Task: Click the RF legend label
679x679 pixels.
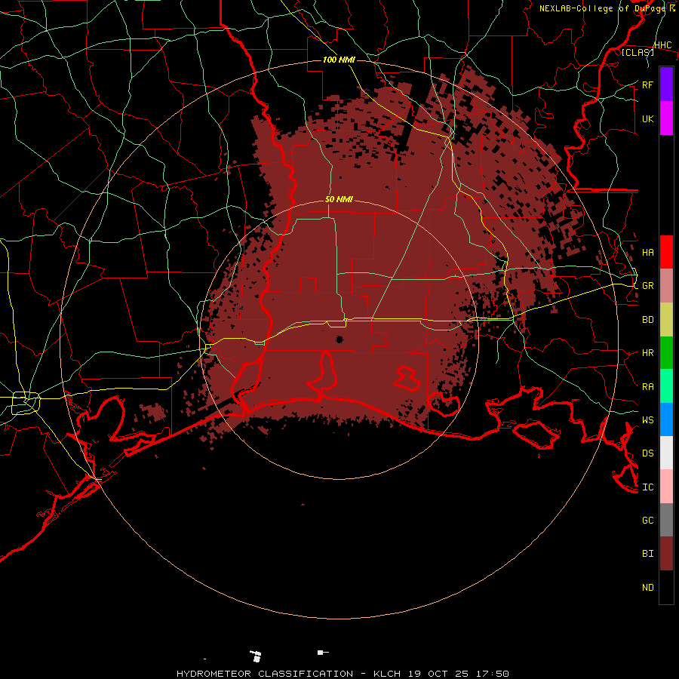Action: point(648,84)
